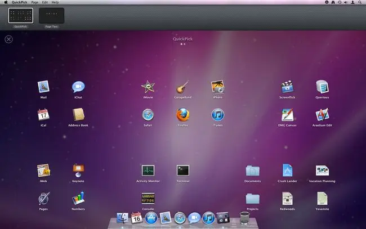Launch Console icon

pos(148,199)
